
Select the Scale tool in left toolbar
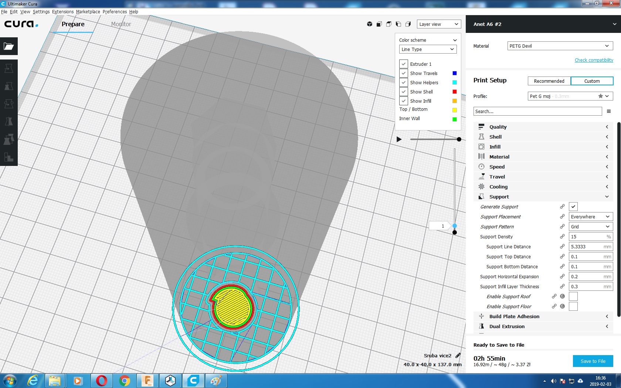[9, 86]
